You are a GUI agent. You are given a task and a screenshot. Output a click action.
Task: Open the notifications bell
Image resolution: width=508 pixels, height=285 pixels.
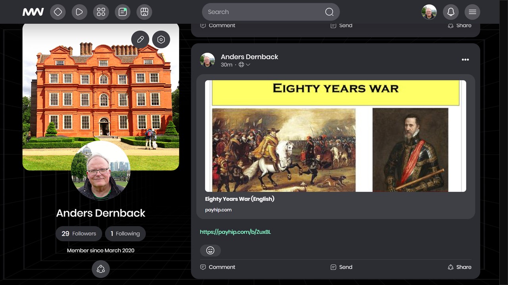click(451, 12)
